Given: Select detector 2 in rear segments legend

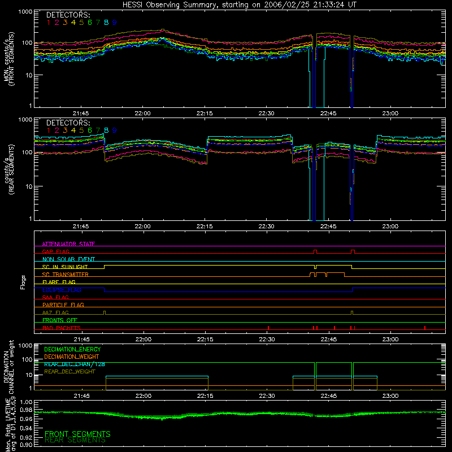Looking at the screenshot, I should pos(57,131).
